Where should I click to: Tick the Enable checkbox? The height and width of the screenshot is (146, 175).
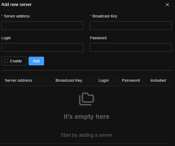click(x=6, y=61)
